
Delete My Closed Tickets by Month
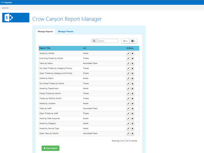coord(132,84)
